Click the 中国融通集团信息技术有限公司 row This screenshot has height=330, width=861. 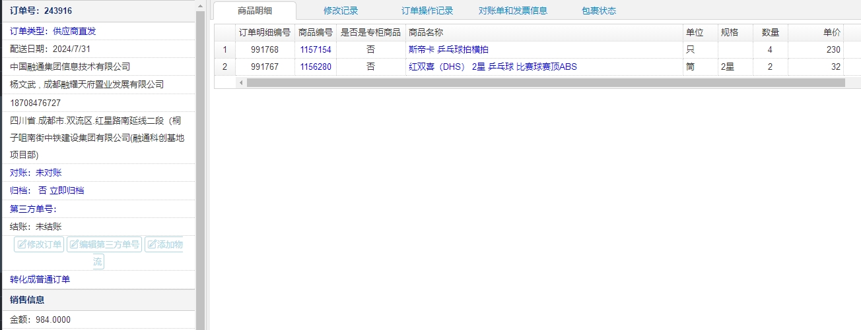pos(98,67)
